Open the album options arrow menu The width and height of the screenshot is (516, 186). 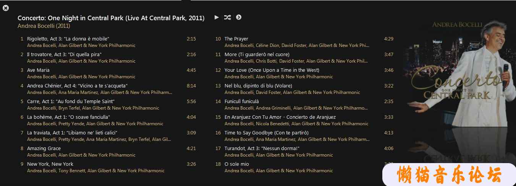pyautogui.click(x=239, y=17)
